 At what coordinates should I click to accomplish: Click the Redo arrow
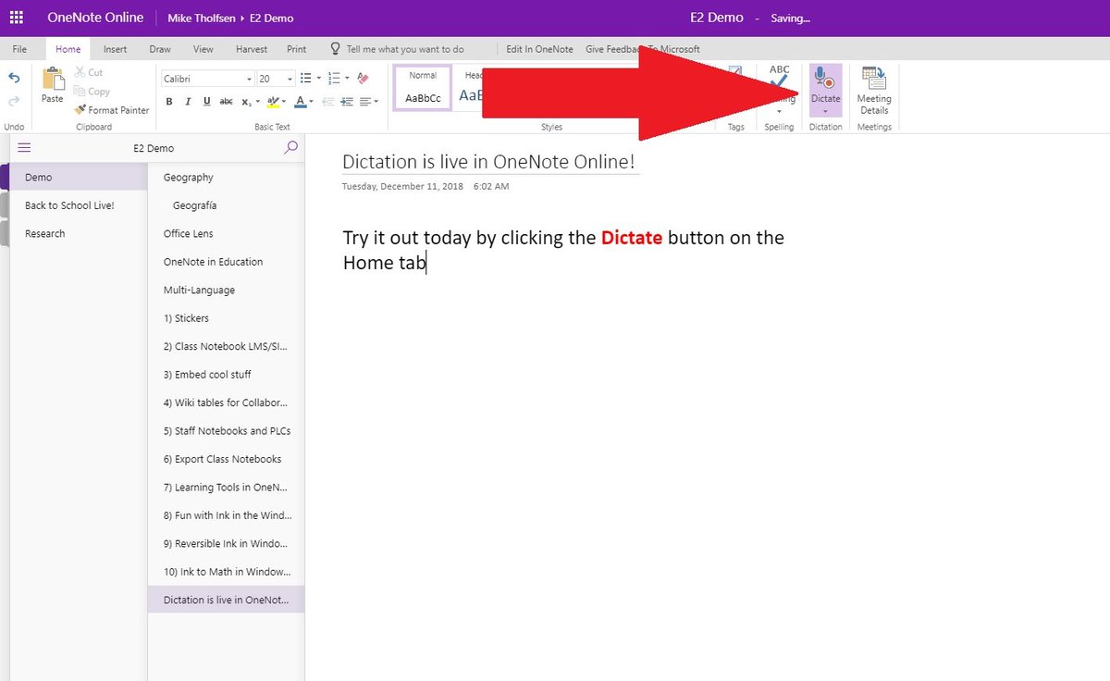[x=14, y=100]
